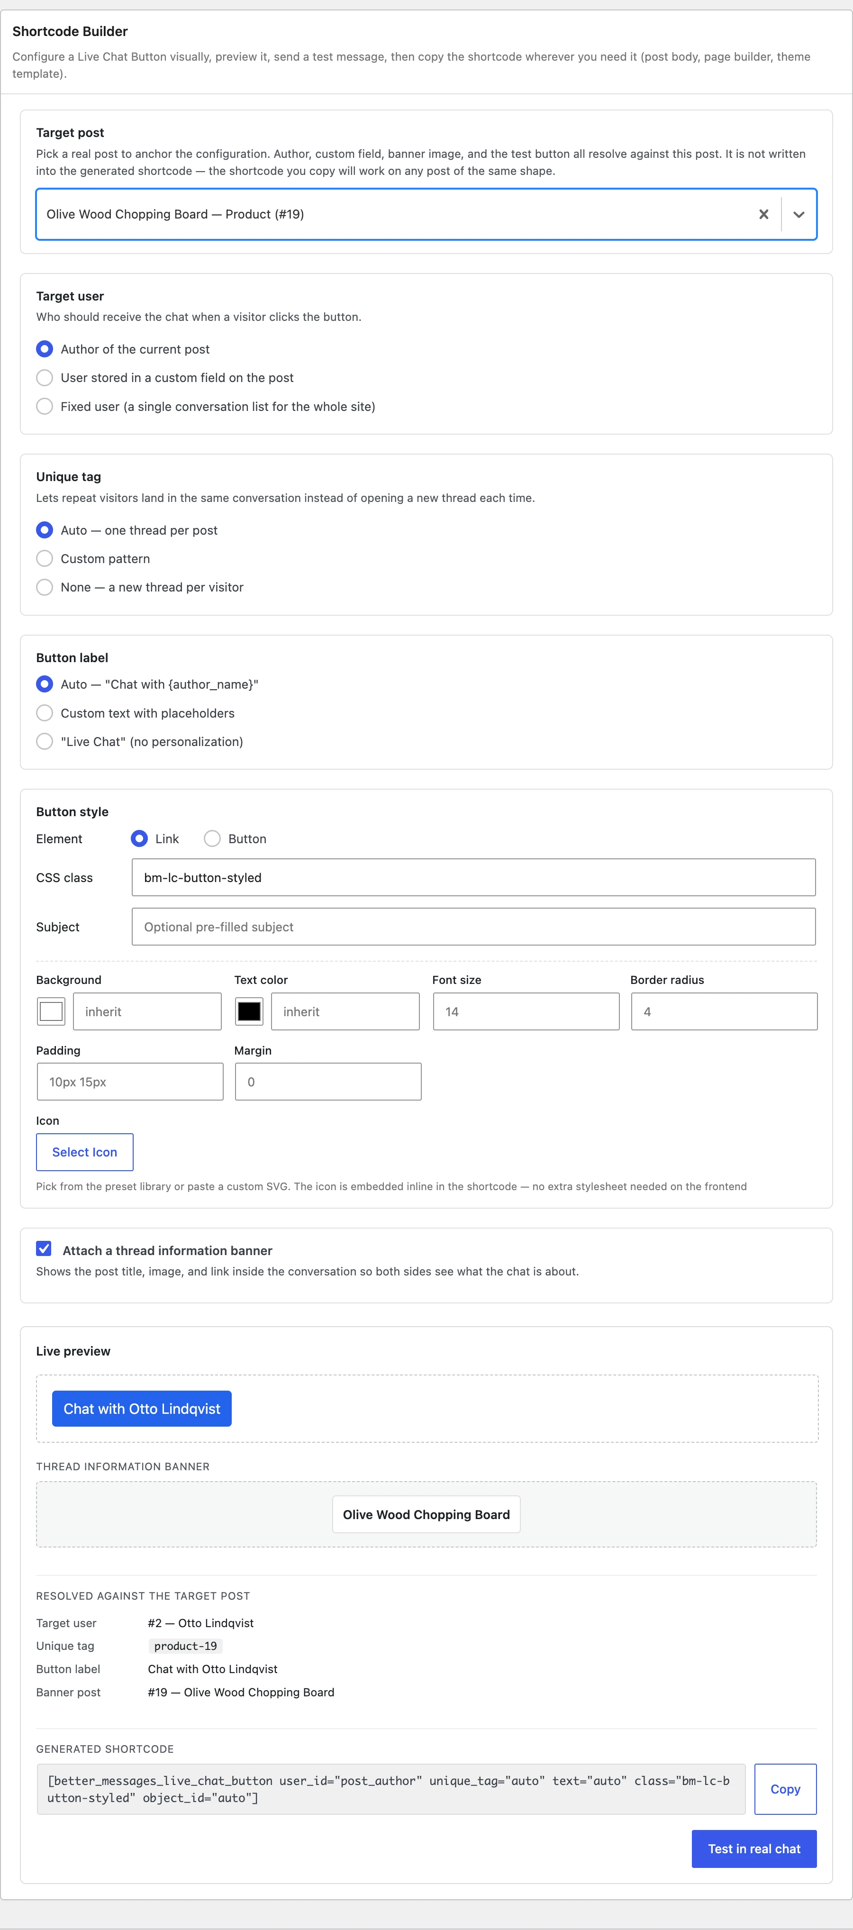Focus the Font size field

tap(526, 1011)
